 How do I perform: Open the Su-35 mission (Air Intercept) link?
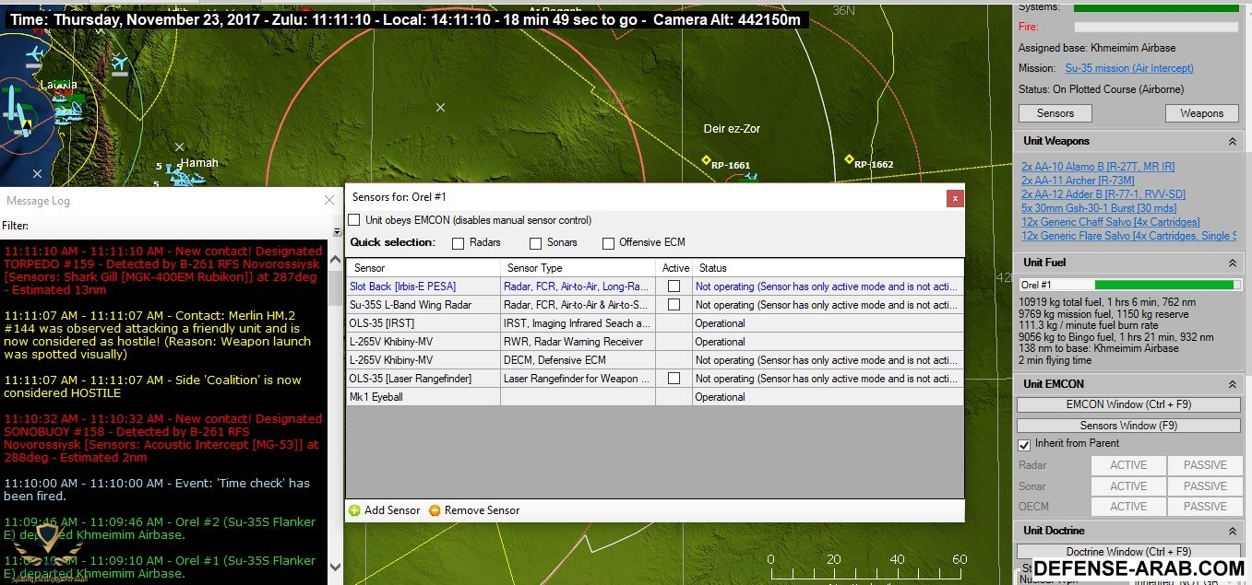(1128, 68)
